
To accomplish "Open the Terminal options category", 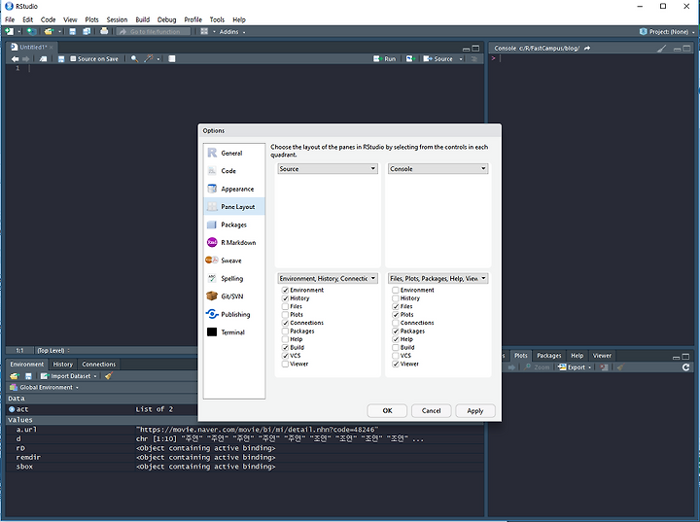I will pos(234,331).
